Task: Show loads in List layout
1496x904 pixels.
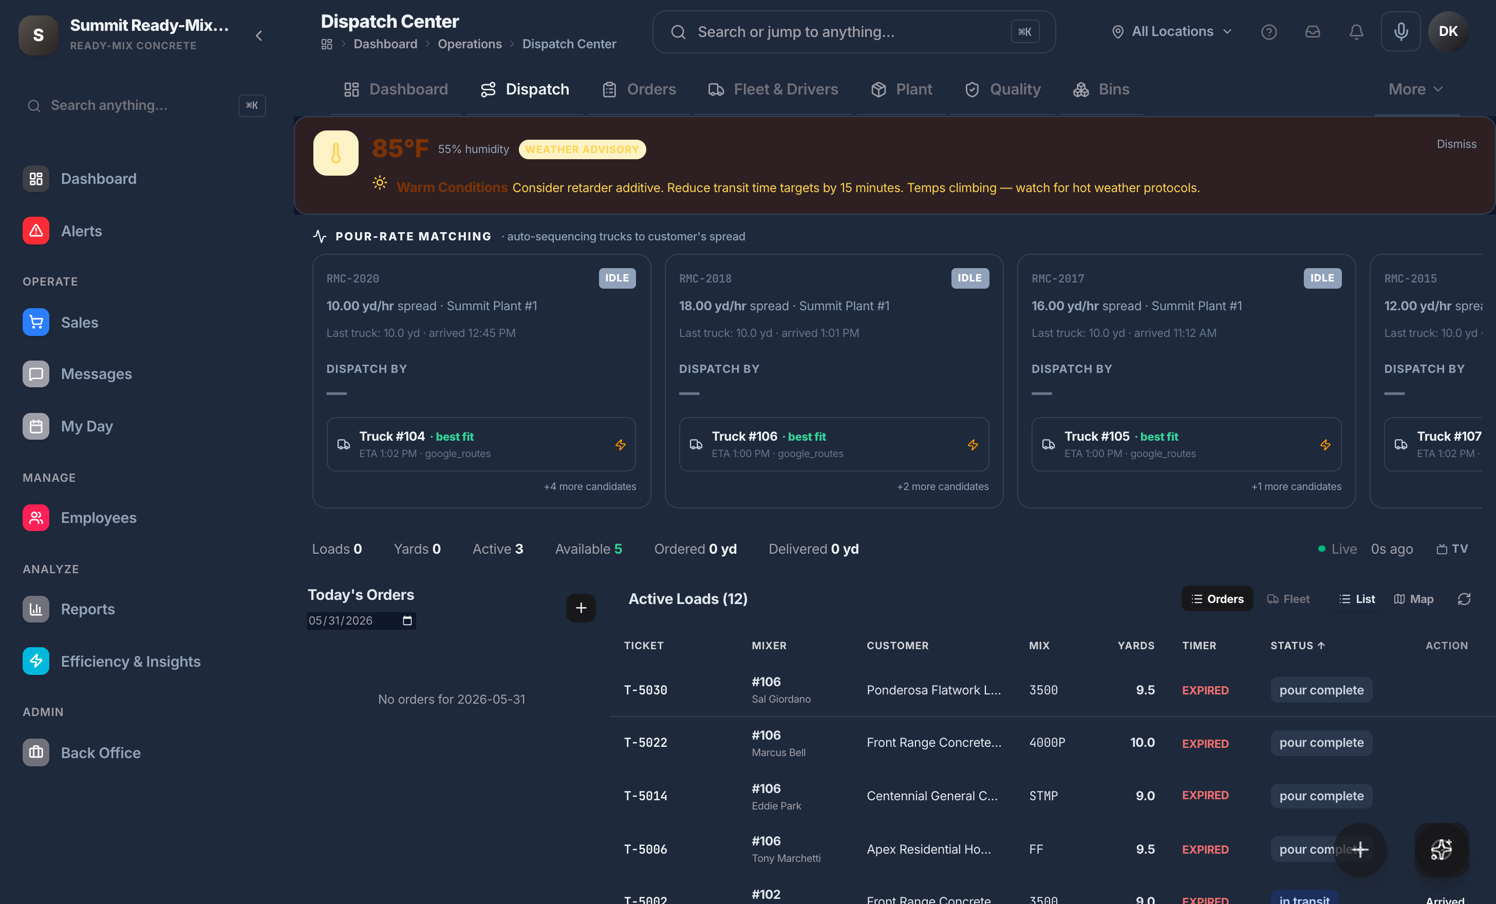Action: click(x=1357, y=598)
